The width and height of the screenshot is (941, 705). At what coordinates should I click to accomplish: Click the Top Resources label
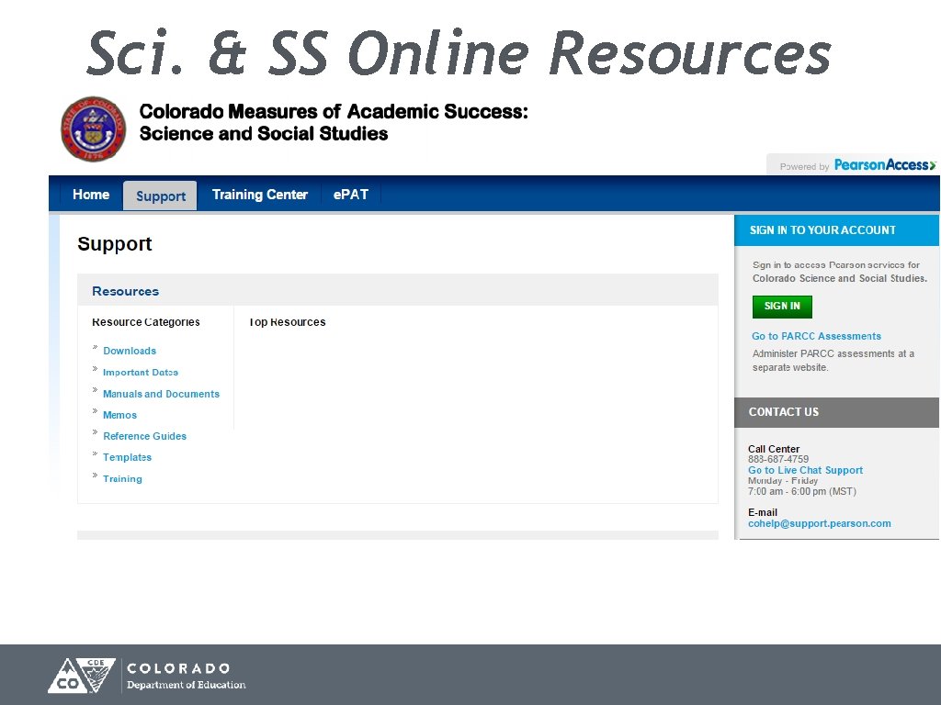(x=288, y=322)
